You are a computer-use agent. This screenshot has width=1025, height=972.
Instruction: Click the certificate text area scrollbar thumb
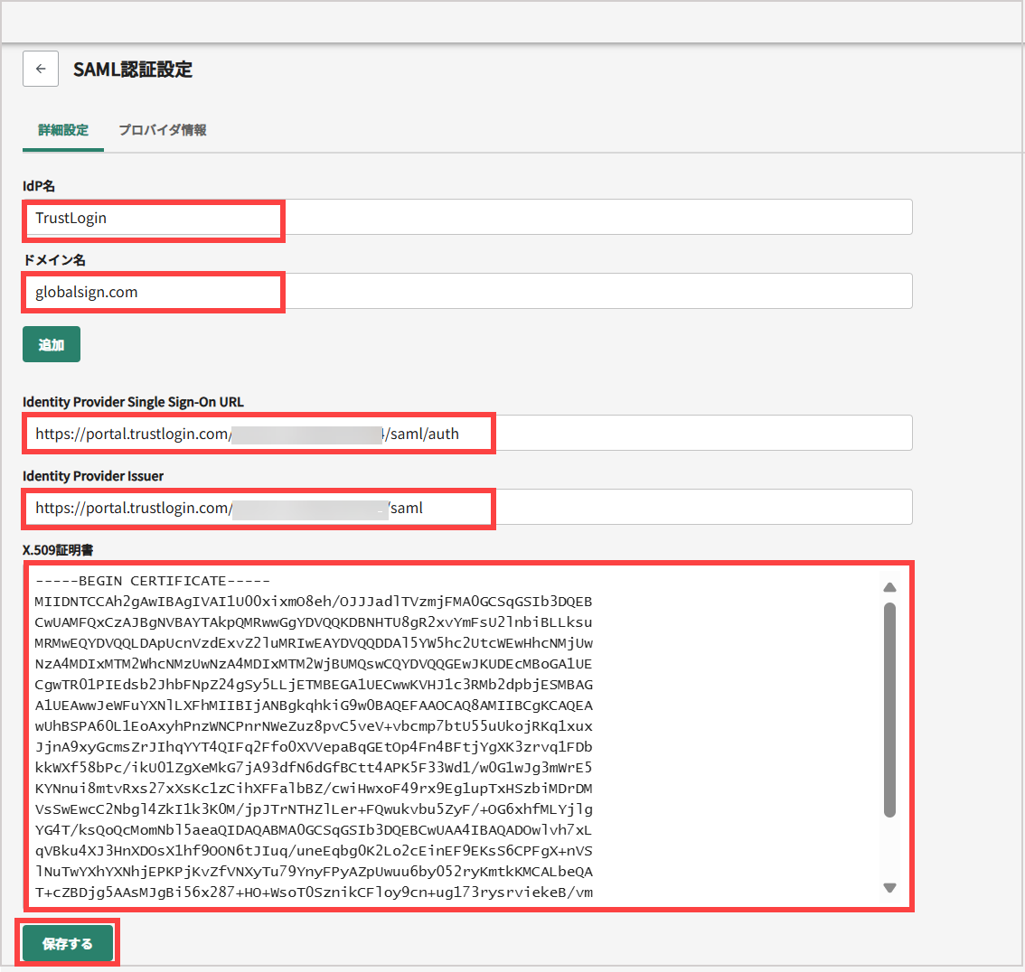coord(889,710)
